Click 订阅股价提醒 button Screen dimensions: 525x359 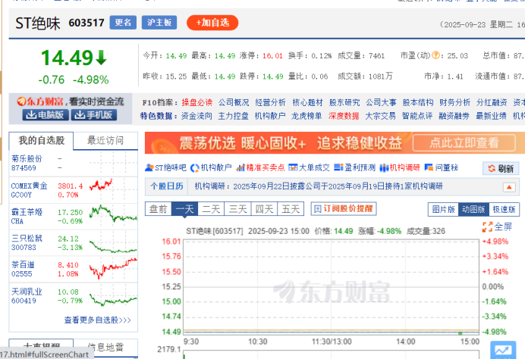click(344, 209)
